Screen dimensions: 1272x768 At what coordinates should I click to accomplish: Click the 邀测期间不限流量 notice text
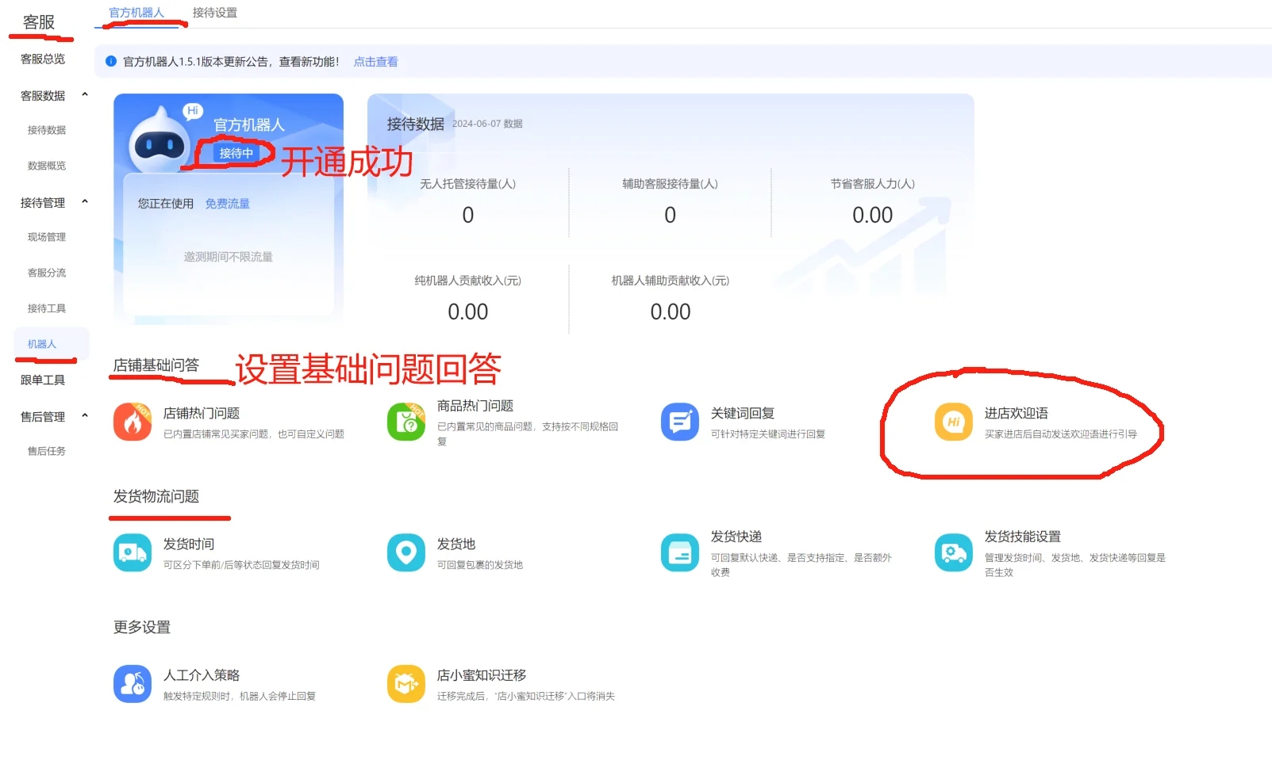coord(229,257)
